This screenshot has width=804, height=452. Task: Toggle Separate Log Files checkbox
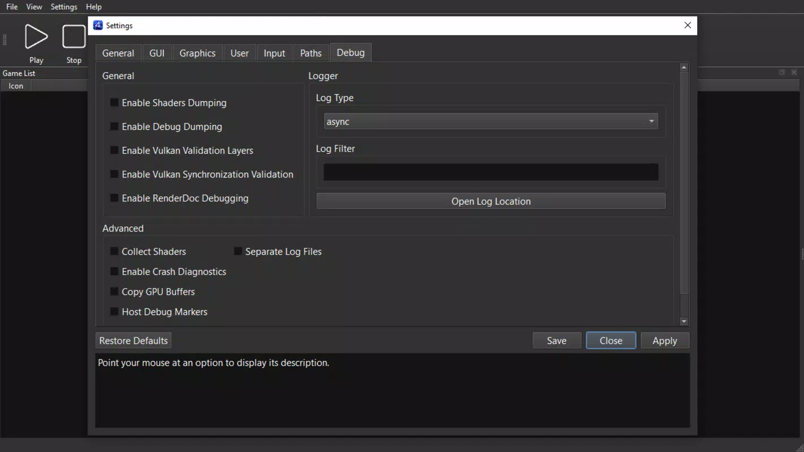click(238, 251)
